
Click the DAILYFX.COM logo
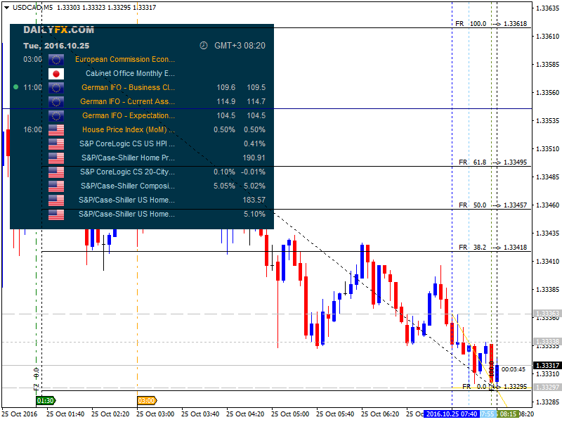point(58,30)
